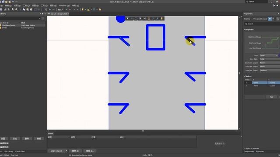Click the yellow component icon in the main toolbar
The image size is (280, 157).
83,10
